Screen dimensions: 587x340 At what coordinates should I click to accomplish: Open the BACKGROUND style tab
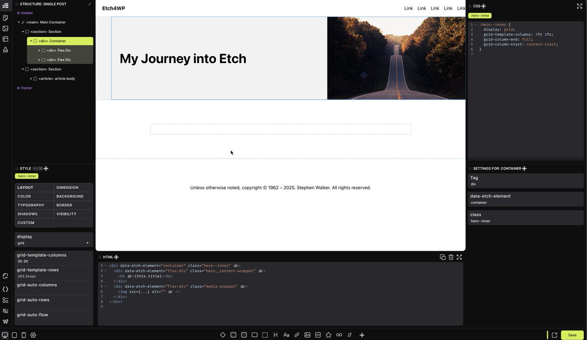73,196
